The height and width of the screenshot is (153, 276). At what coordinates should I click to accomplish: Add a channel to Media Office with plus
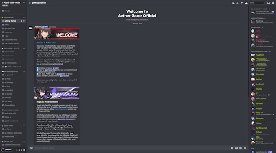coord(24,126)
